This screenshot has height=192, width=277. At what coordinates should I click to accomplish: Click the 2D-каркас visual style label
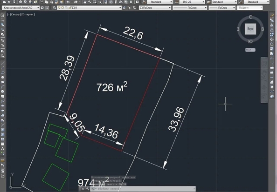tap(28, 14)
